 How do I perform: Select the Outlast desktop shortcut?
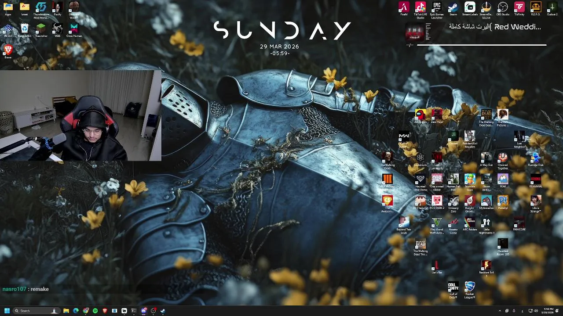click(453, 138)
